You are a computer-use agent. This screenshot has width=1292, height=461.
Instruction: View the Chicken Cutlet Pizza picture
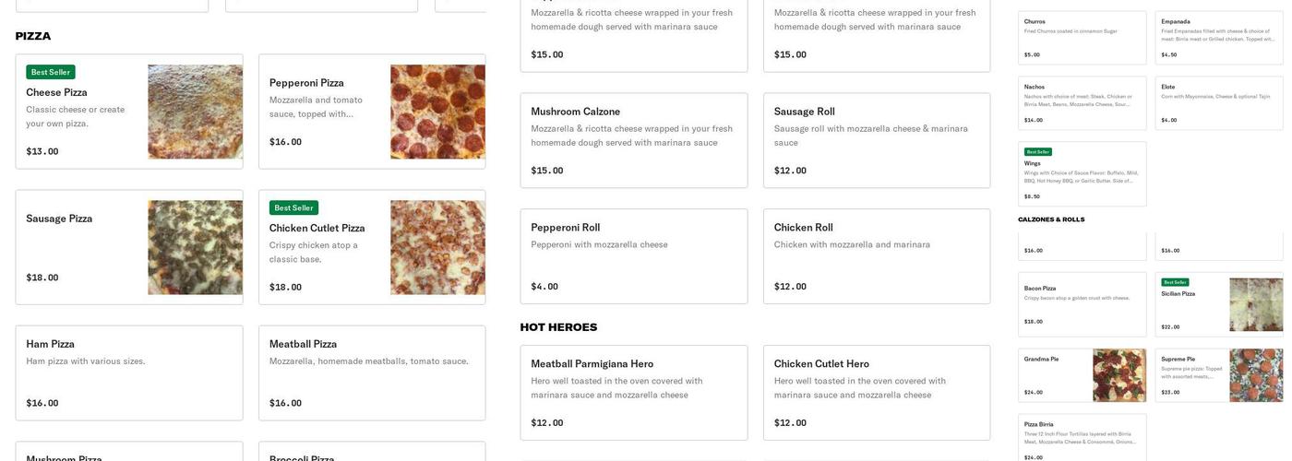pyautogui.click(x=437, y=247)
